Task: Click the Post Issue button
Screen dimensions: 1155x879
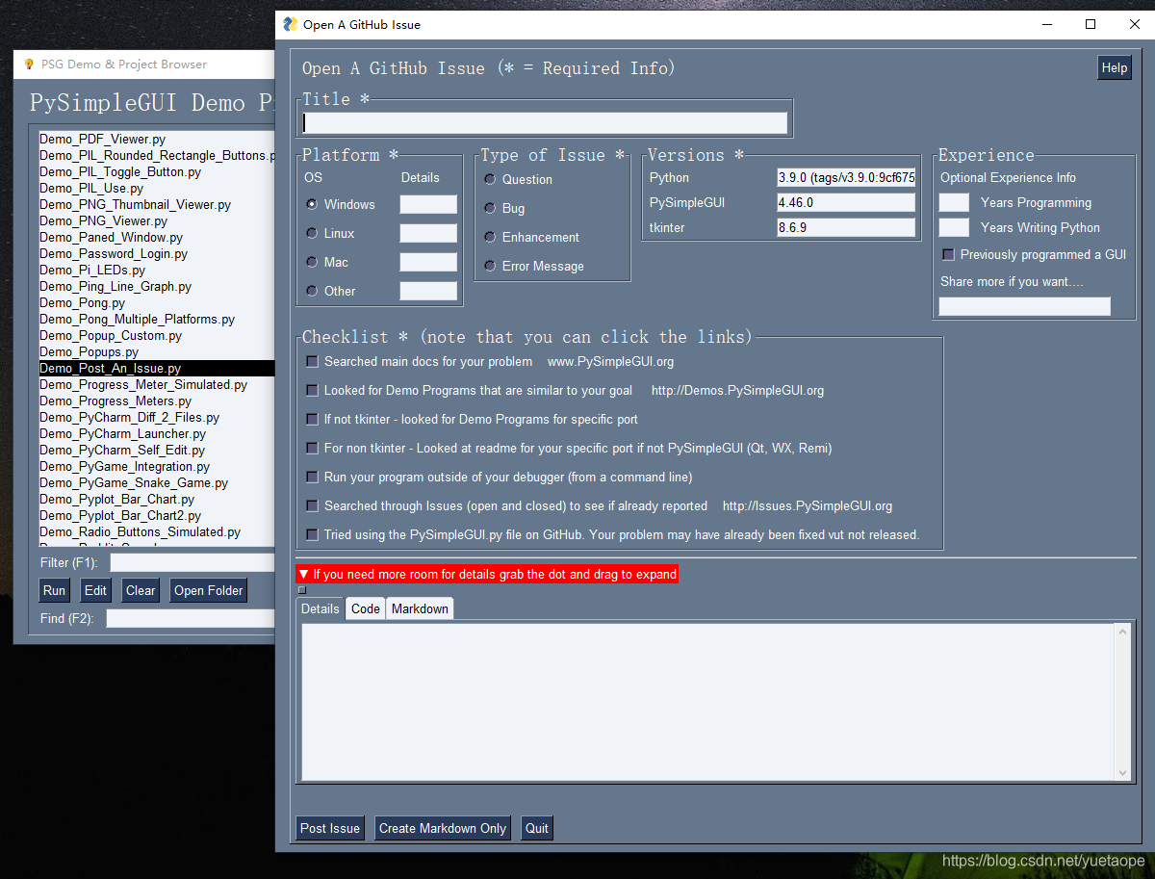Action: [330, 828]
